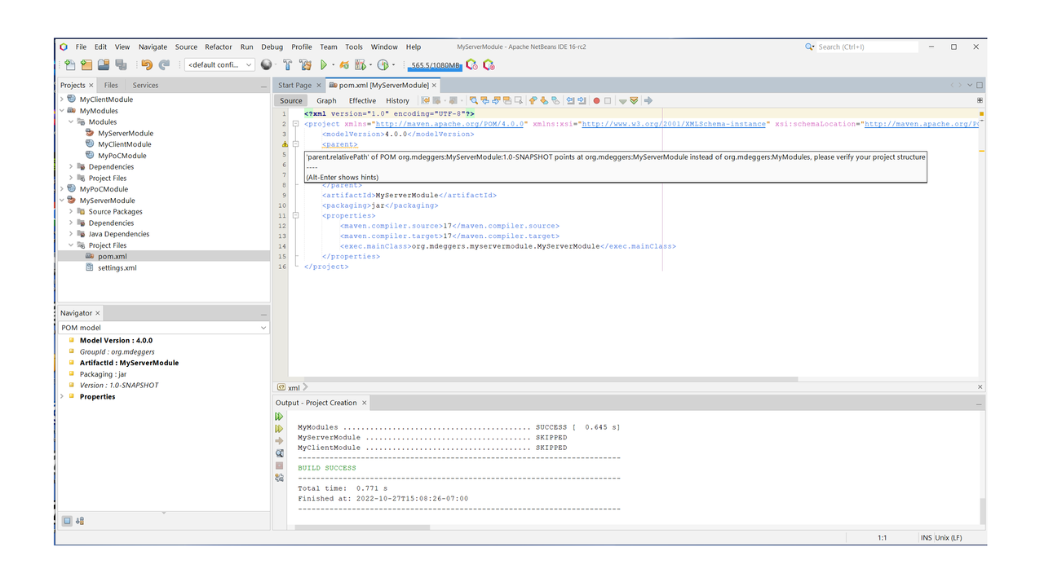The width and height of the screenshot is (1044, 587).
Task: Click the Stop build icon in Output panel
Action: click(279, 466)
